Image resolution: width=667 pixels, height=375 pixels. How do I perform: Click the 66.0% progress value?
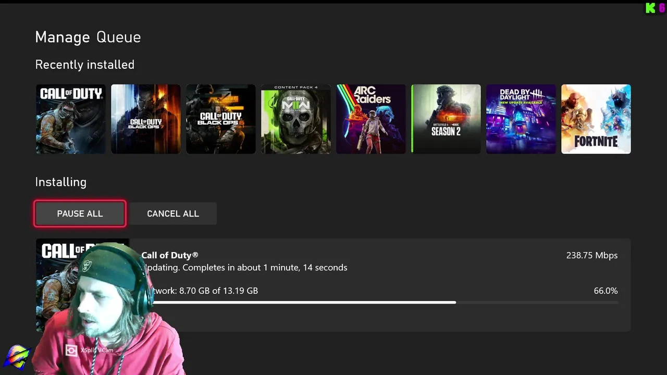[606, 291]
